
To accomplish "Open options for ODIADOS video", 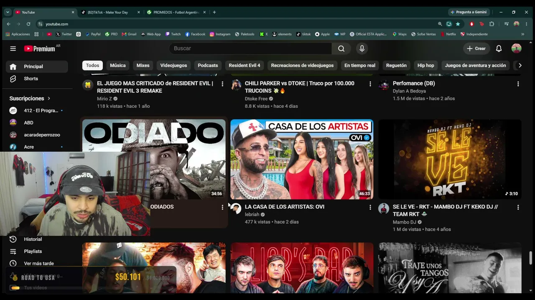I will 222,207.
